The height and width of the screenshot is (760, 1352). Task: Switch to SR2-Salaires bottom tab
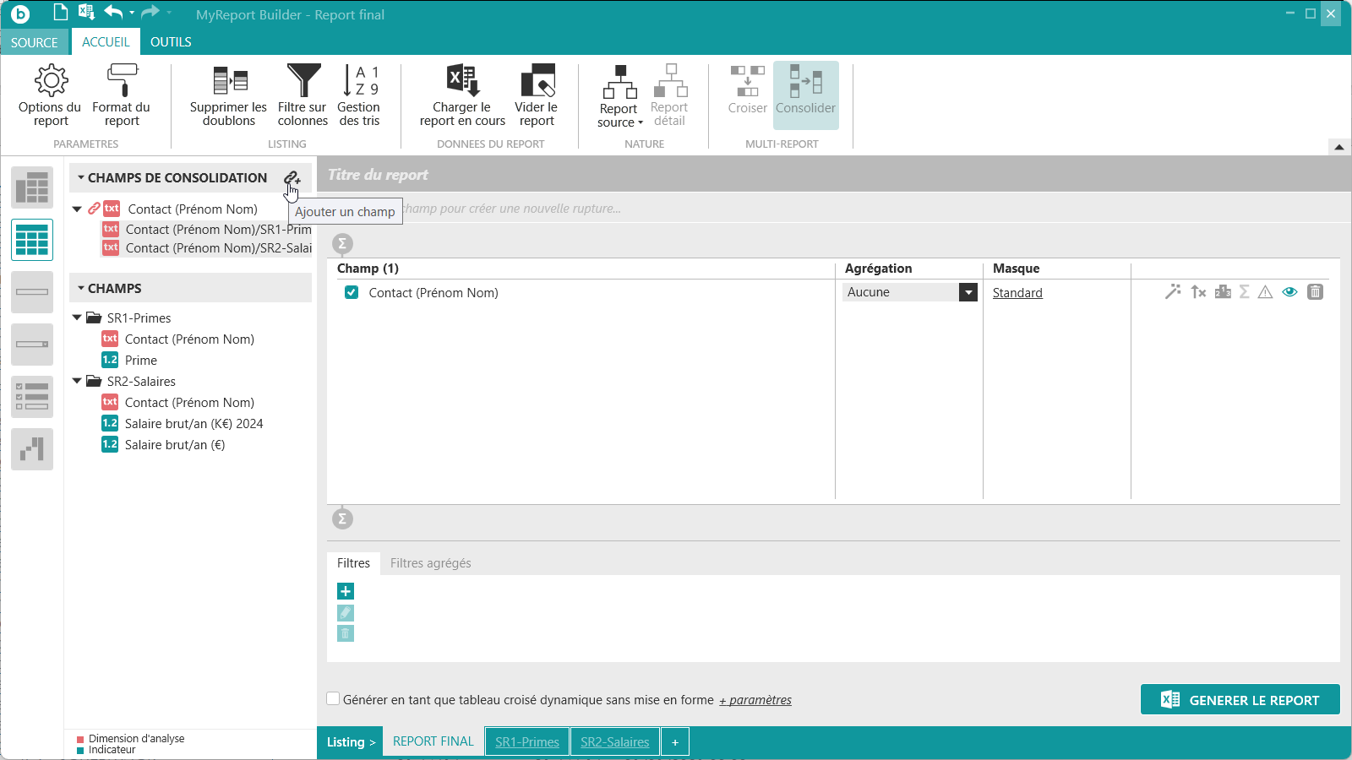[614, 742]
